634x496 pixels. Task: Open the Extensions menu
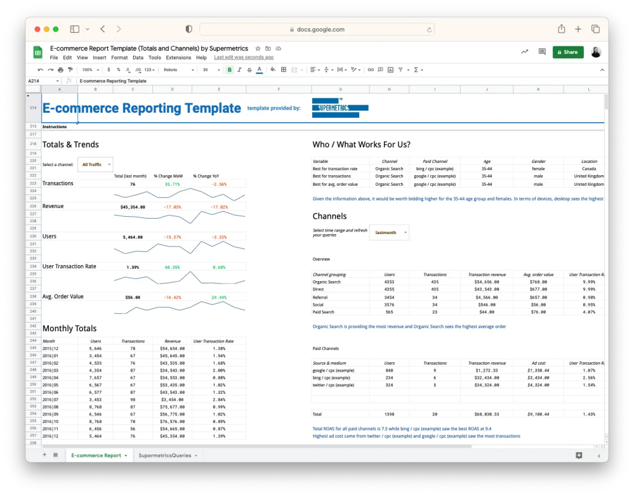pyautogui.click(x=178, y=58)
